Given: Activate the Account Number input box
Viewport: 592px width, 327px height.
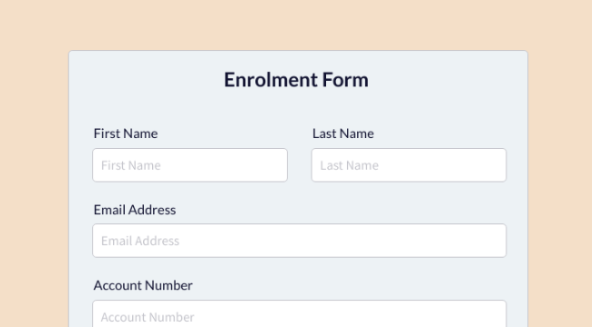Looking at the screenshot, I should tap(300, 313).
